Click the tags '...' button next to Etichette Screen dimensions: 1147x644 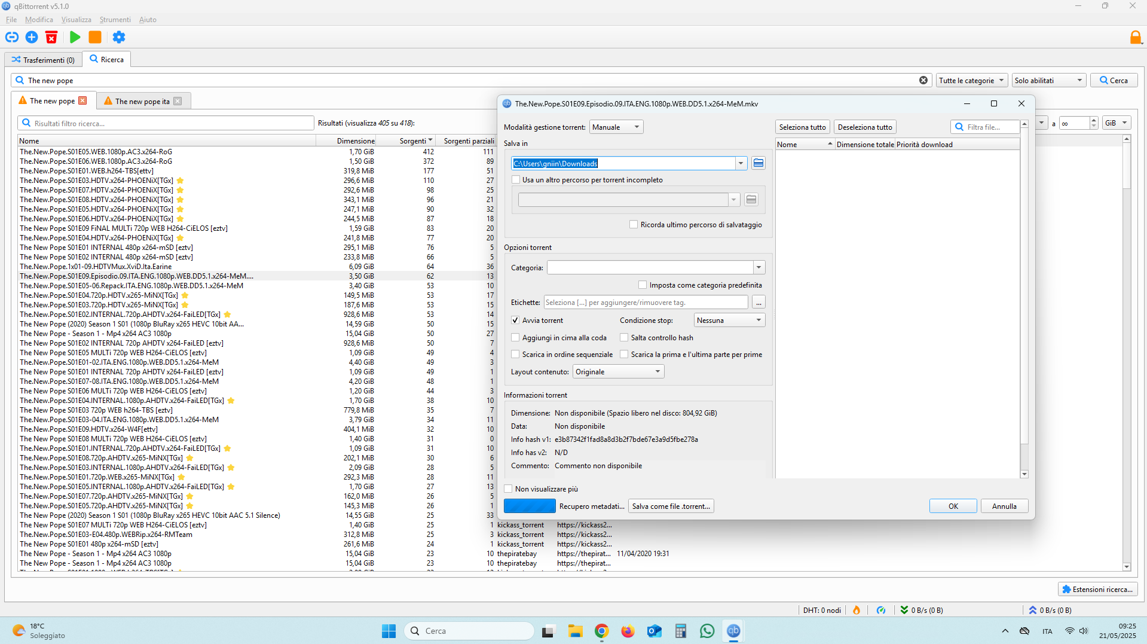tap(758, 303)
